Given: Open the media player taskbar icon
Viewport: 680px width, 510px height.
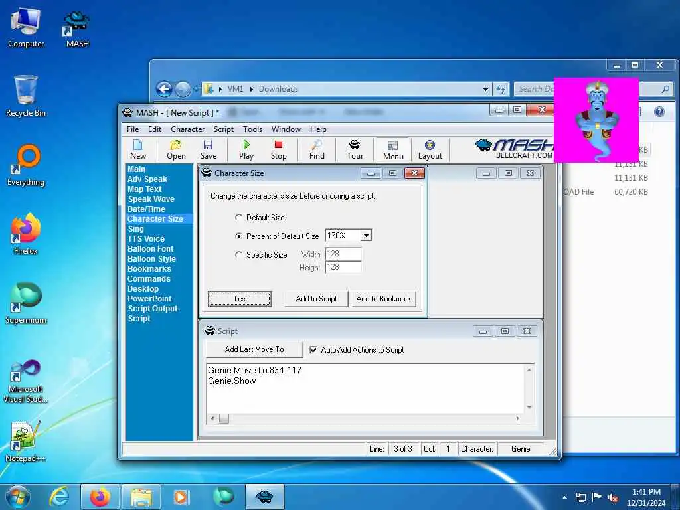Looking at the screenshot, I should [181, 497].
